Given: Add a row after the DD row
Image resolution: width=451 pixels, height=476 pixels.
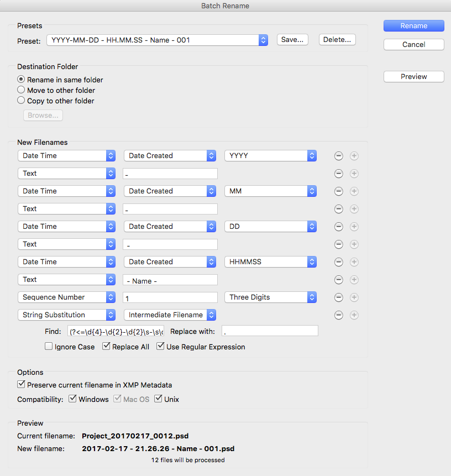Looking at the screenshot, I should tap(354, 227).
